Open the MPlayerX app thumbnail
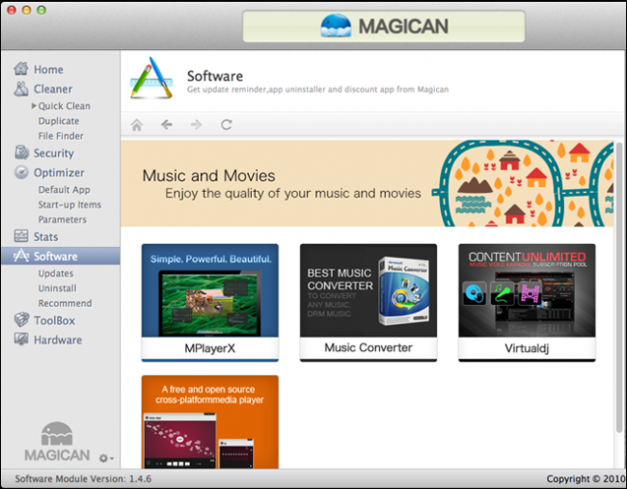 210,290
